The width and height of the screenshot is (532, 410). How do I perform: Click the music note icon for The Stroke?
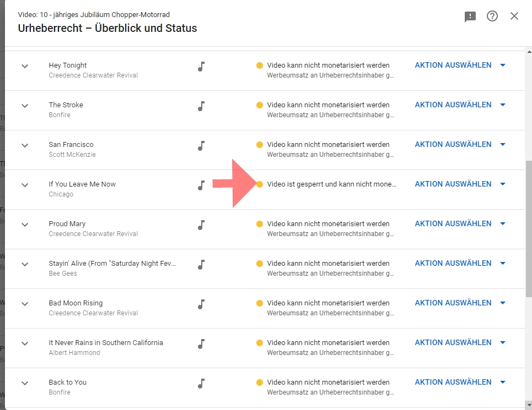(201, 106)
